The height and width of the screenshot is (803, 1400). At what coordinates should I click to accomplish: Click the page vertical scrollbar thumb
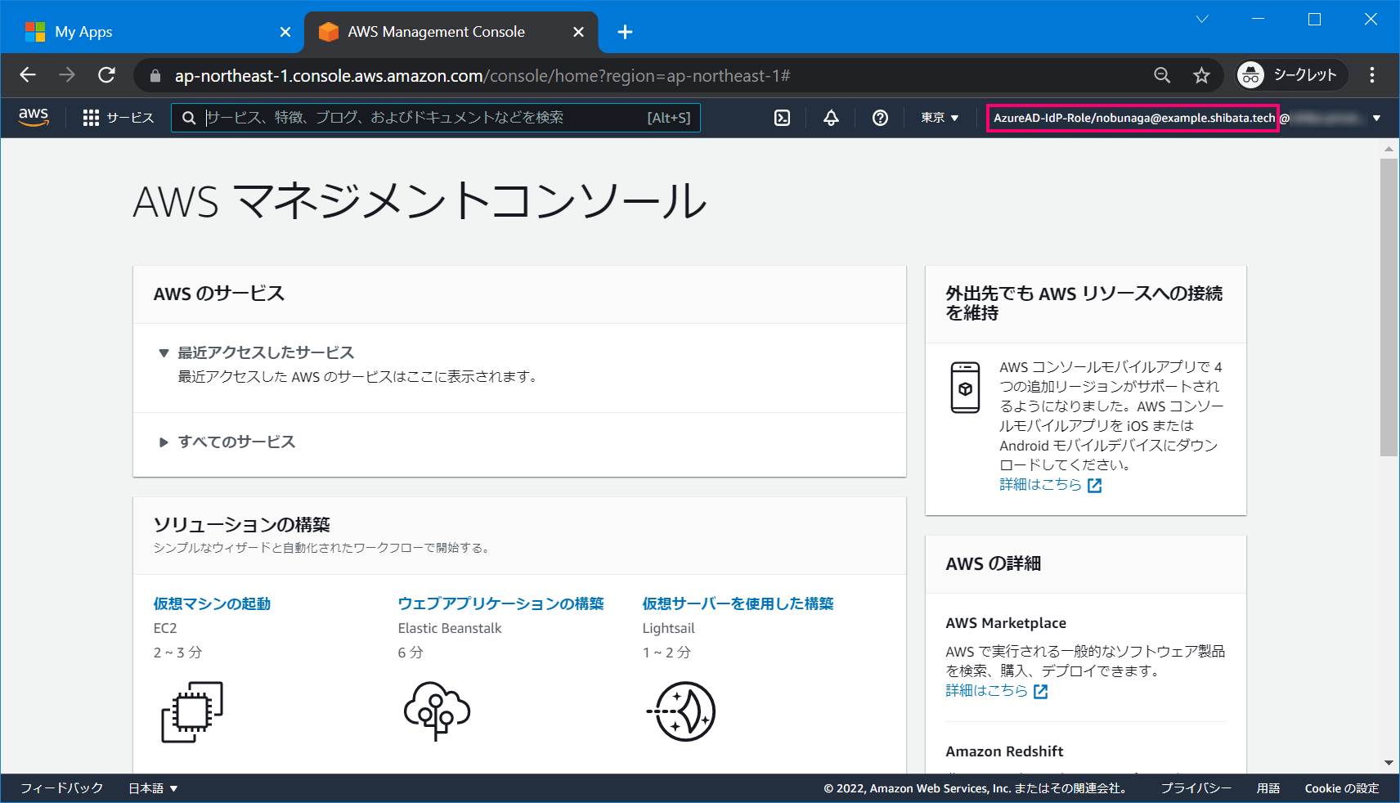(1389, 307)
